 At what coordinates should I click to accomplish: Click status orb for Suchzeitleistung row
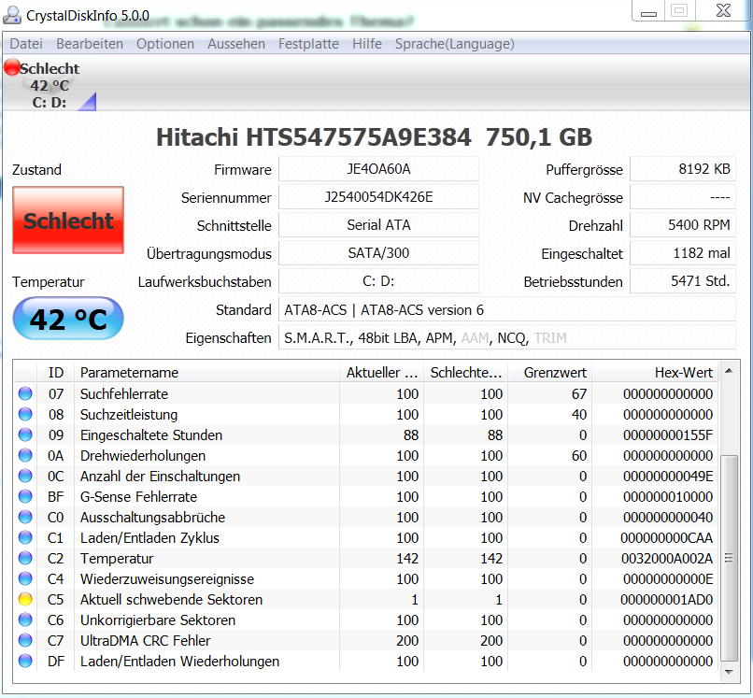click(25, 414)
